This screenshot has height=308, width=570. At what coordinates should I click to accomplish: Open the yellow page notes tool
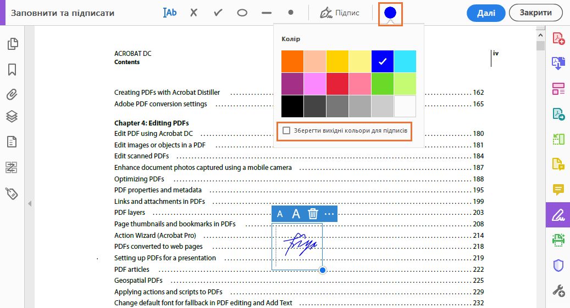[558, 164]
